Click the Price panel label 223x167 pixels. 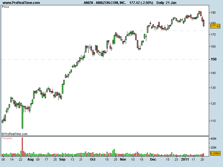(5, 7)
